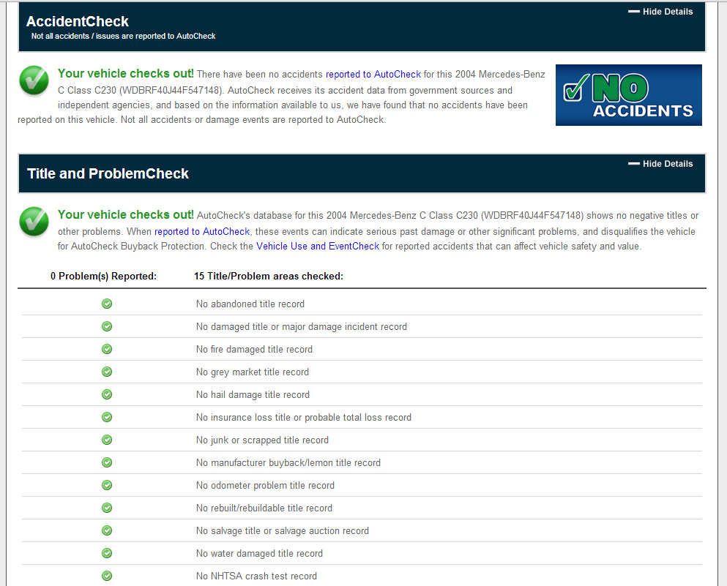Click green check beside No salvage title record
This screenshot has width=727, height=586.
pos(107,531)
